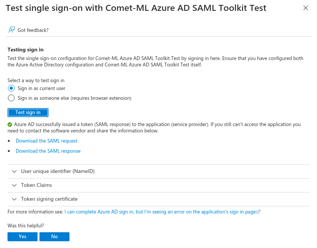Expand the Token Claims section
The height and width of the screenshot is (248, 317).
[x=158, y=185]
